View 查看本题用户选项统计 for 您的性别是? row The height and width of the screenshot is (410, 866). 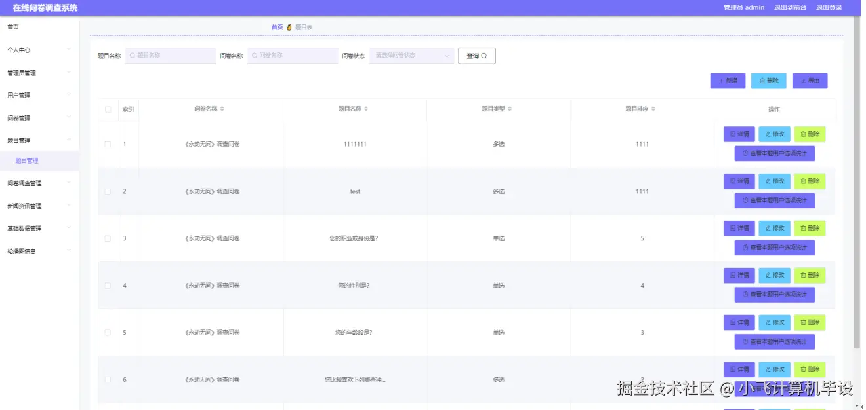(x=775, y=295)
